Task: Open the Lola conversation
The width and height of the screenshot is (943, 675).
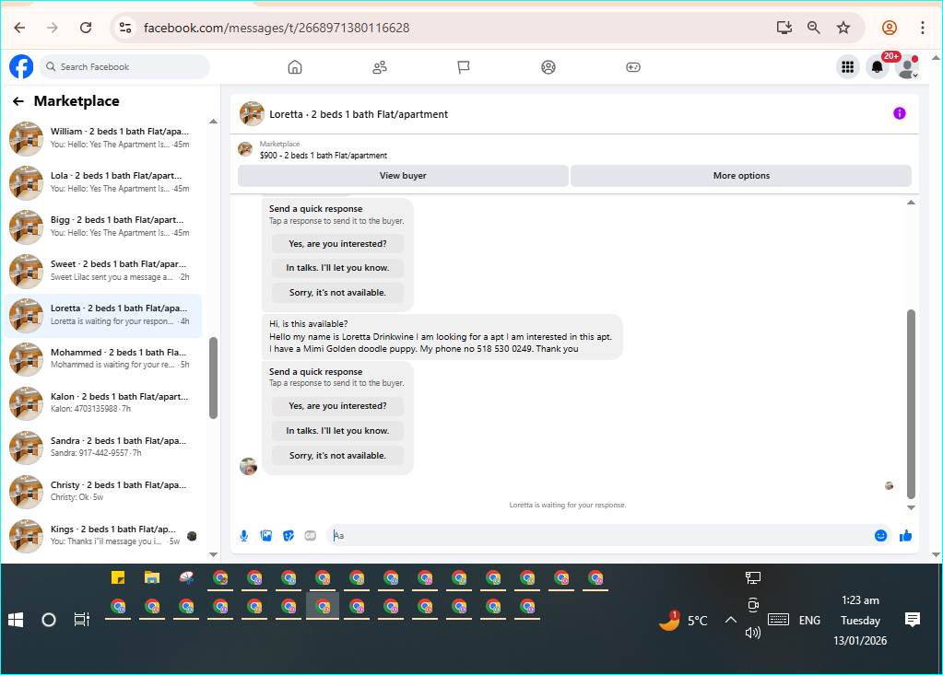Action: point(103,182)
